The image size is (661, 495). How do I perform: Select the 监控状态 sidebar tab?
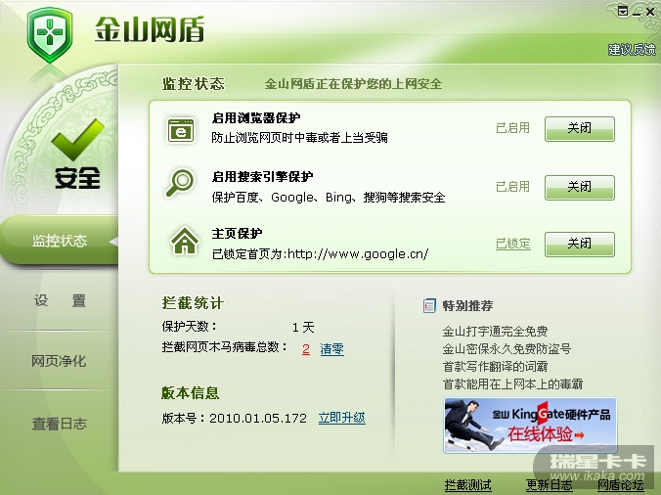tap(60, 241)
